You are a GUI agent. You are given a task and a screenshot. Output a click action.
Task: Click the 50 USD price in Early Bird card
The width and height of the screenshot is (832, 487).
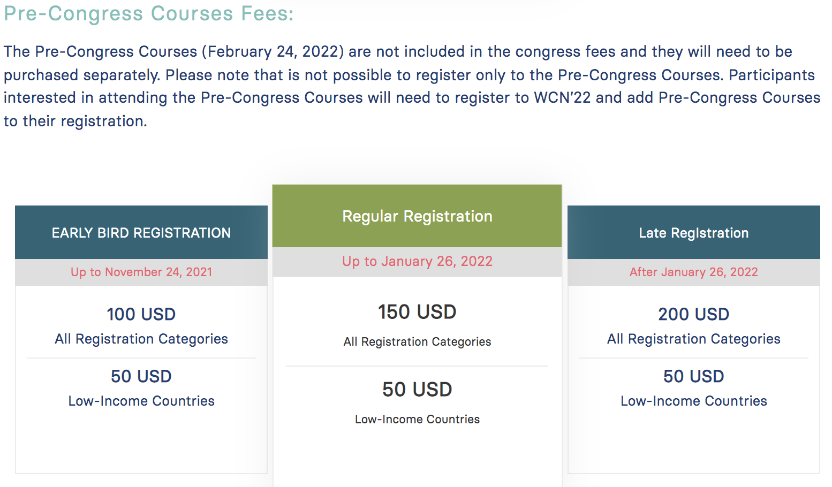(141, 376)
